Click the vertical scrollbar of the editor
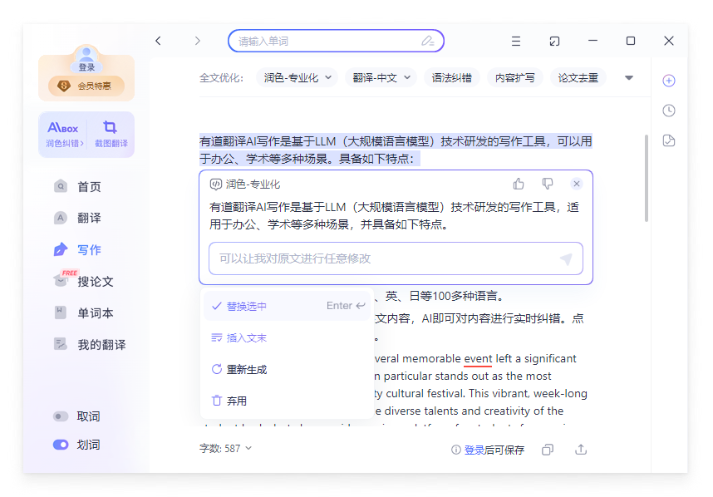 (x=647, y=179)
